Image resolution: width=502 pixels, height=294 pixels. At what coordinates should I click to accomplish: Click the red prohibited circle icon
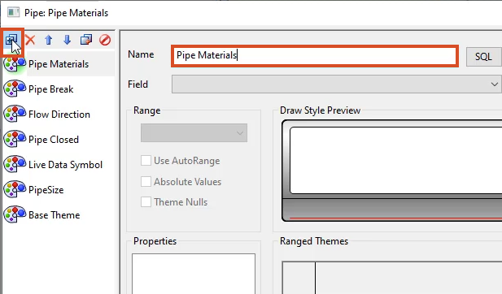[x=105, y=40]
